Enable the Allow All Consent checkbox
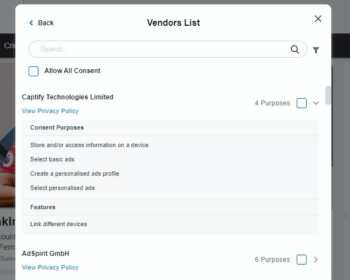 pos(34,71)
